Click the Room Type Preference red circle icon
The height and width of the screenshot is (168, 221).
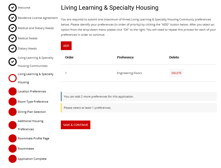coord(13,102)
